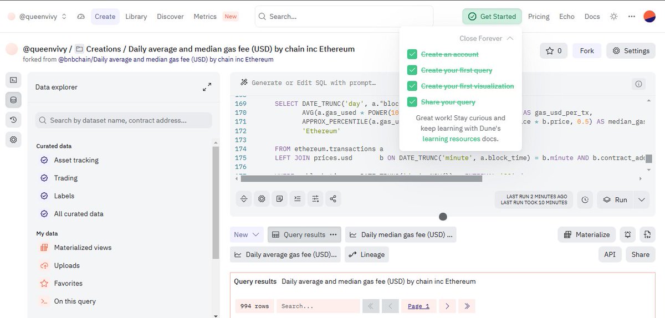Go to next results page

click(x=447, y=306)
